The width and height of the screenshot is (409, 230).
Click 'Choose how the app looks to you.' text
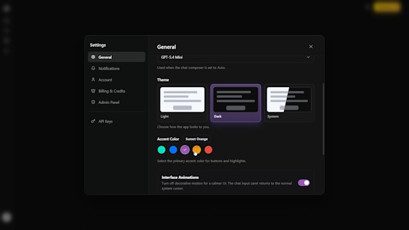coord(183,127)
